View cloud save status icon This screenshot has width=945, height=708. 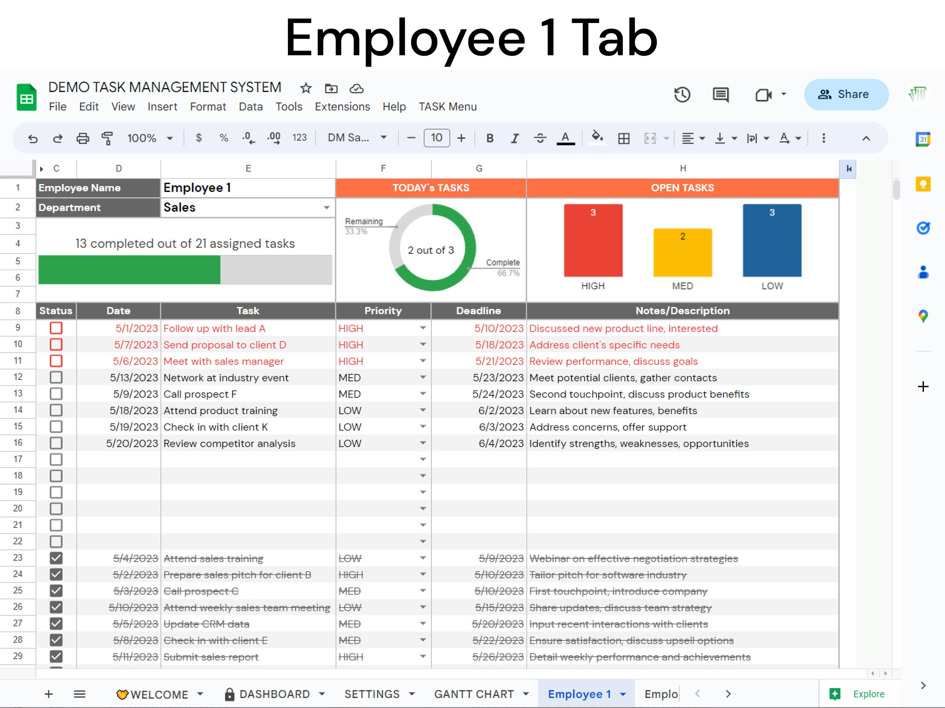(356, 88)
